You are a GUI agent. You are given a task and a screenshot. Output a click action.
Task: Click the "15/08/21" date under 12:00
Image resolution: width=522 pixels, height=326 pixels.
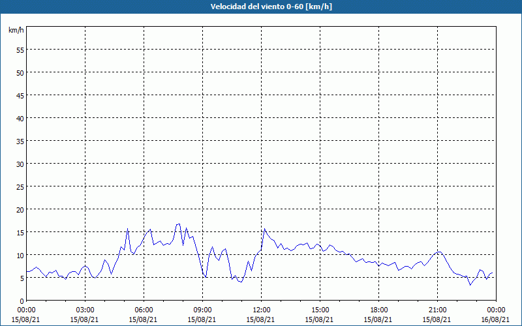click(260, 319)
